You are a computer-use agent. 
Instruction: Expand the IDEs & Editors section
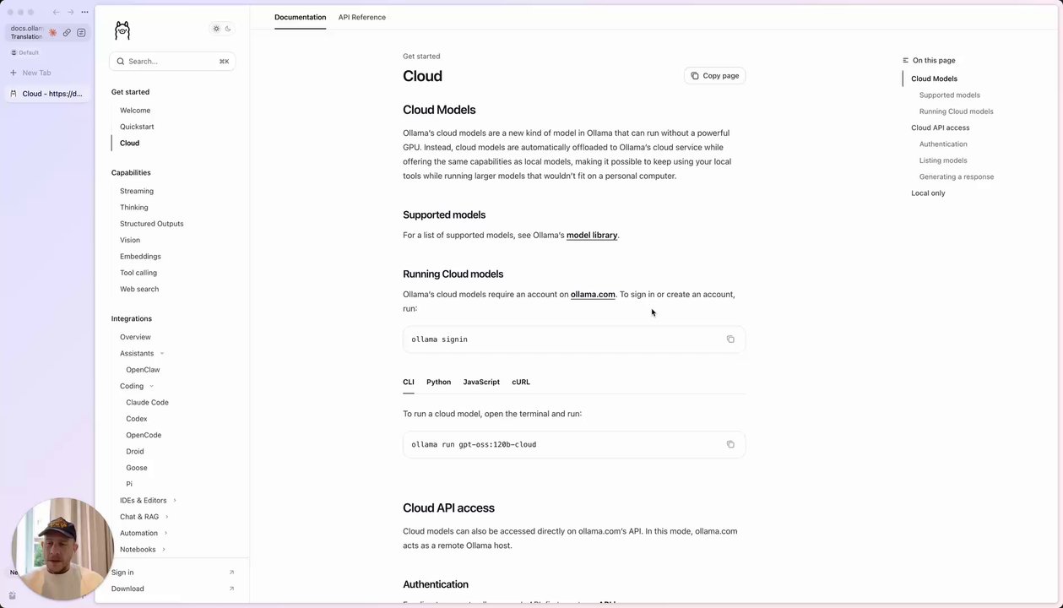point(175,501)
